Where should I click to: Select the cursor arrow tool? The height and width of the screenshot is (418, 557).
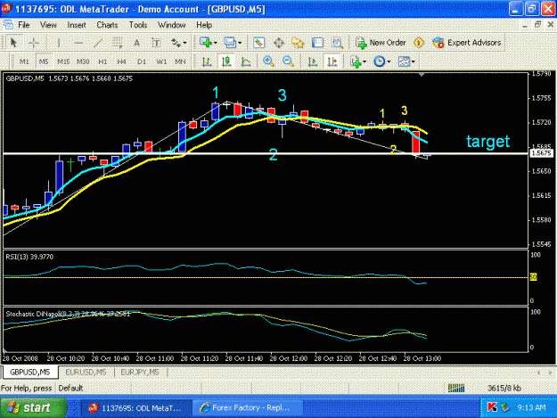pyautogui.click(x=13, y=43)
